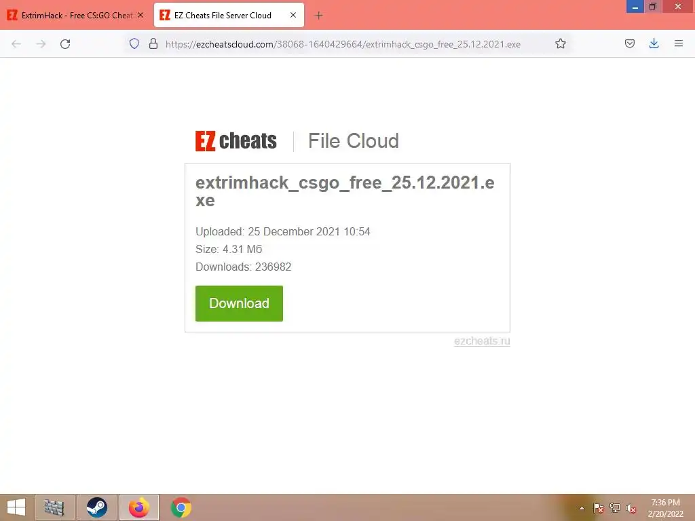Click the 'Uploaded: 25 December 2021 10:54' text
This screenshot has width=695, height=521.
(x=283, y=232)
